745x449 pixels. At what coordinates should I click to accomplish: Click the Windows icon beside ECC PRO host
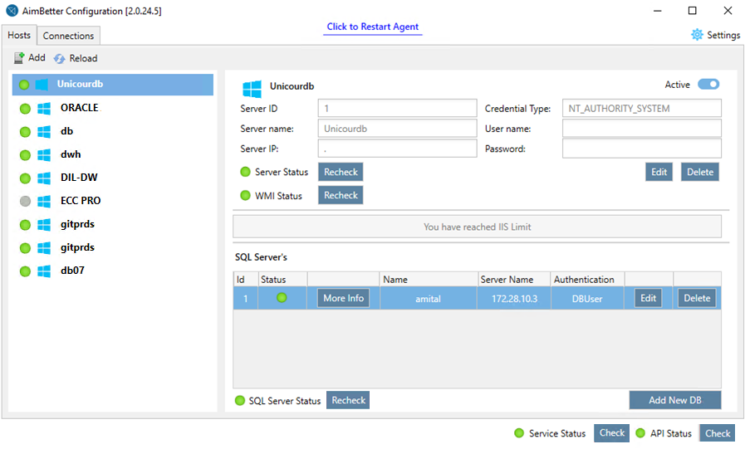44,202
